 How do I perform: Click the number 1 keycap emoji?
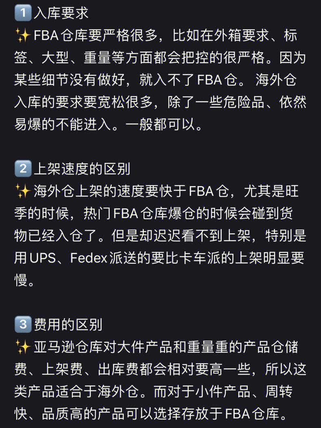(23, 13)
